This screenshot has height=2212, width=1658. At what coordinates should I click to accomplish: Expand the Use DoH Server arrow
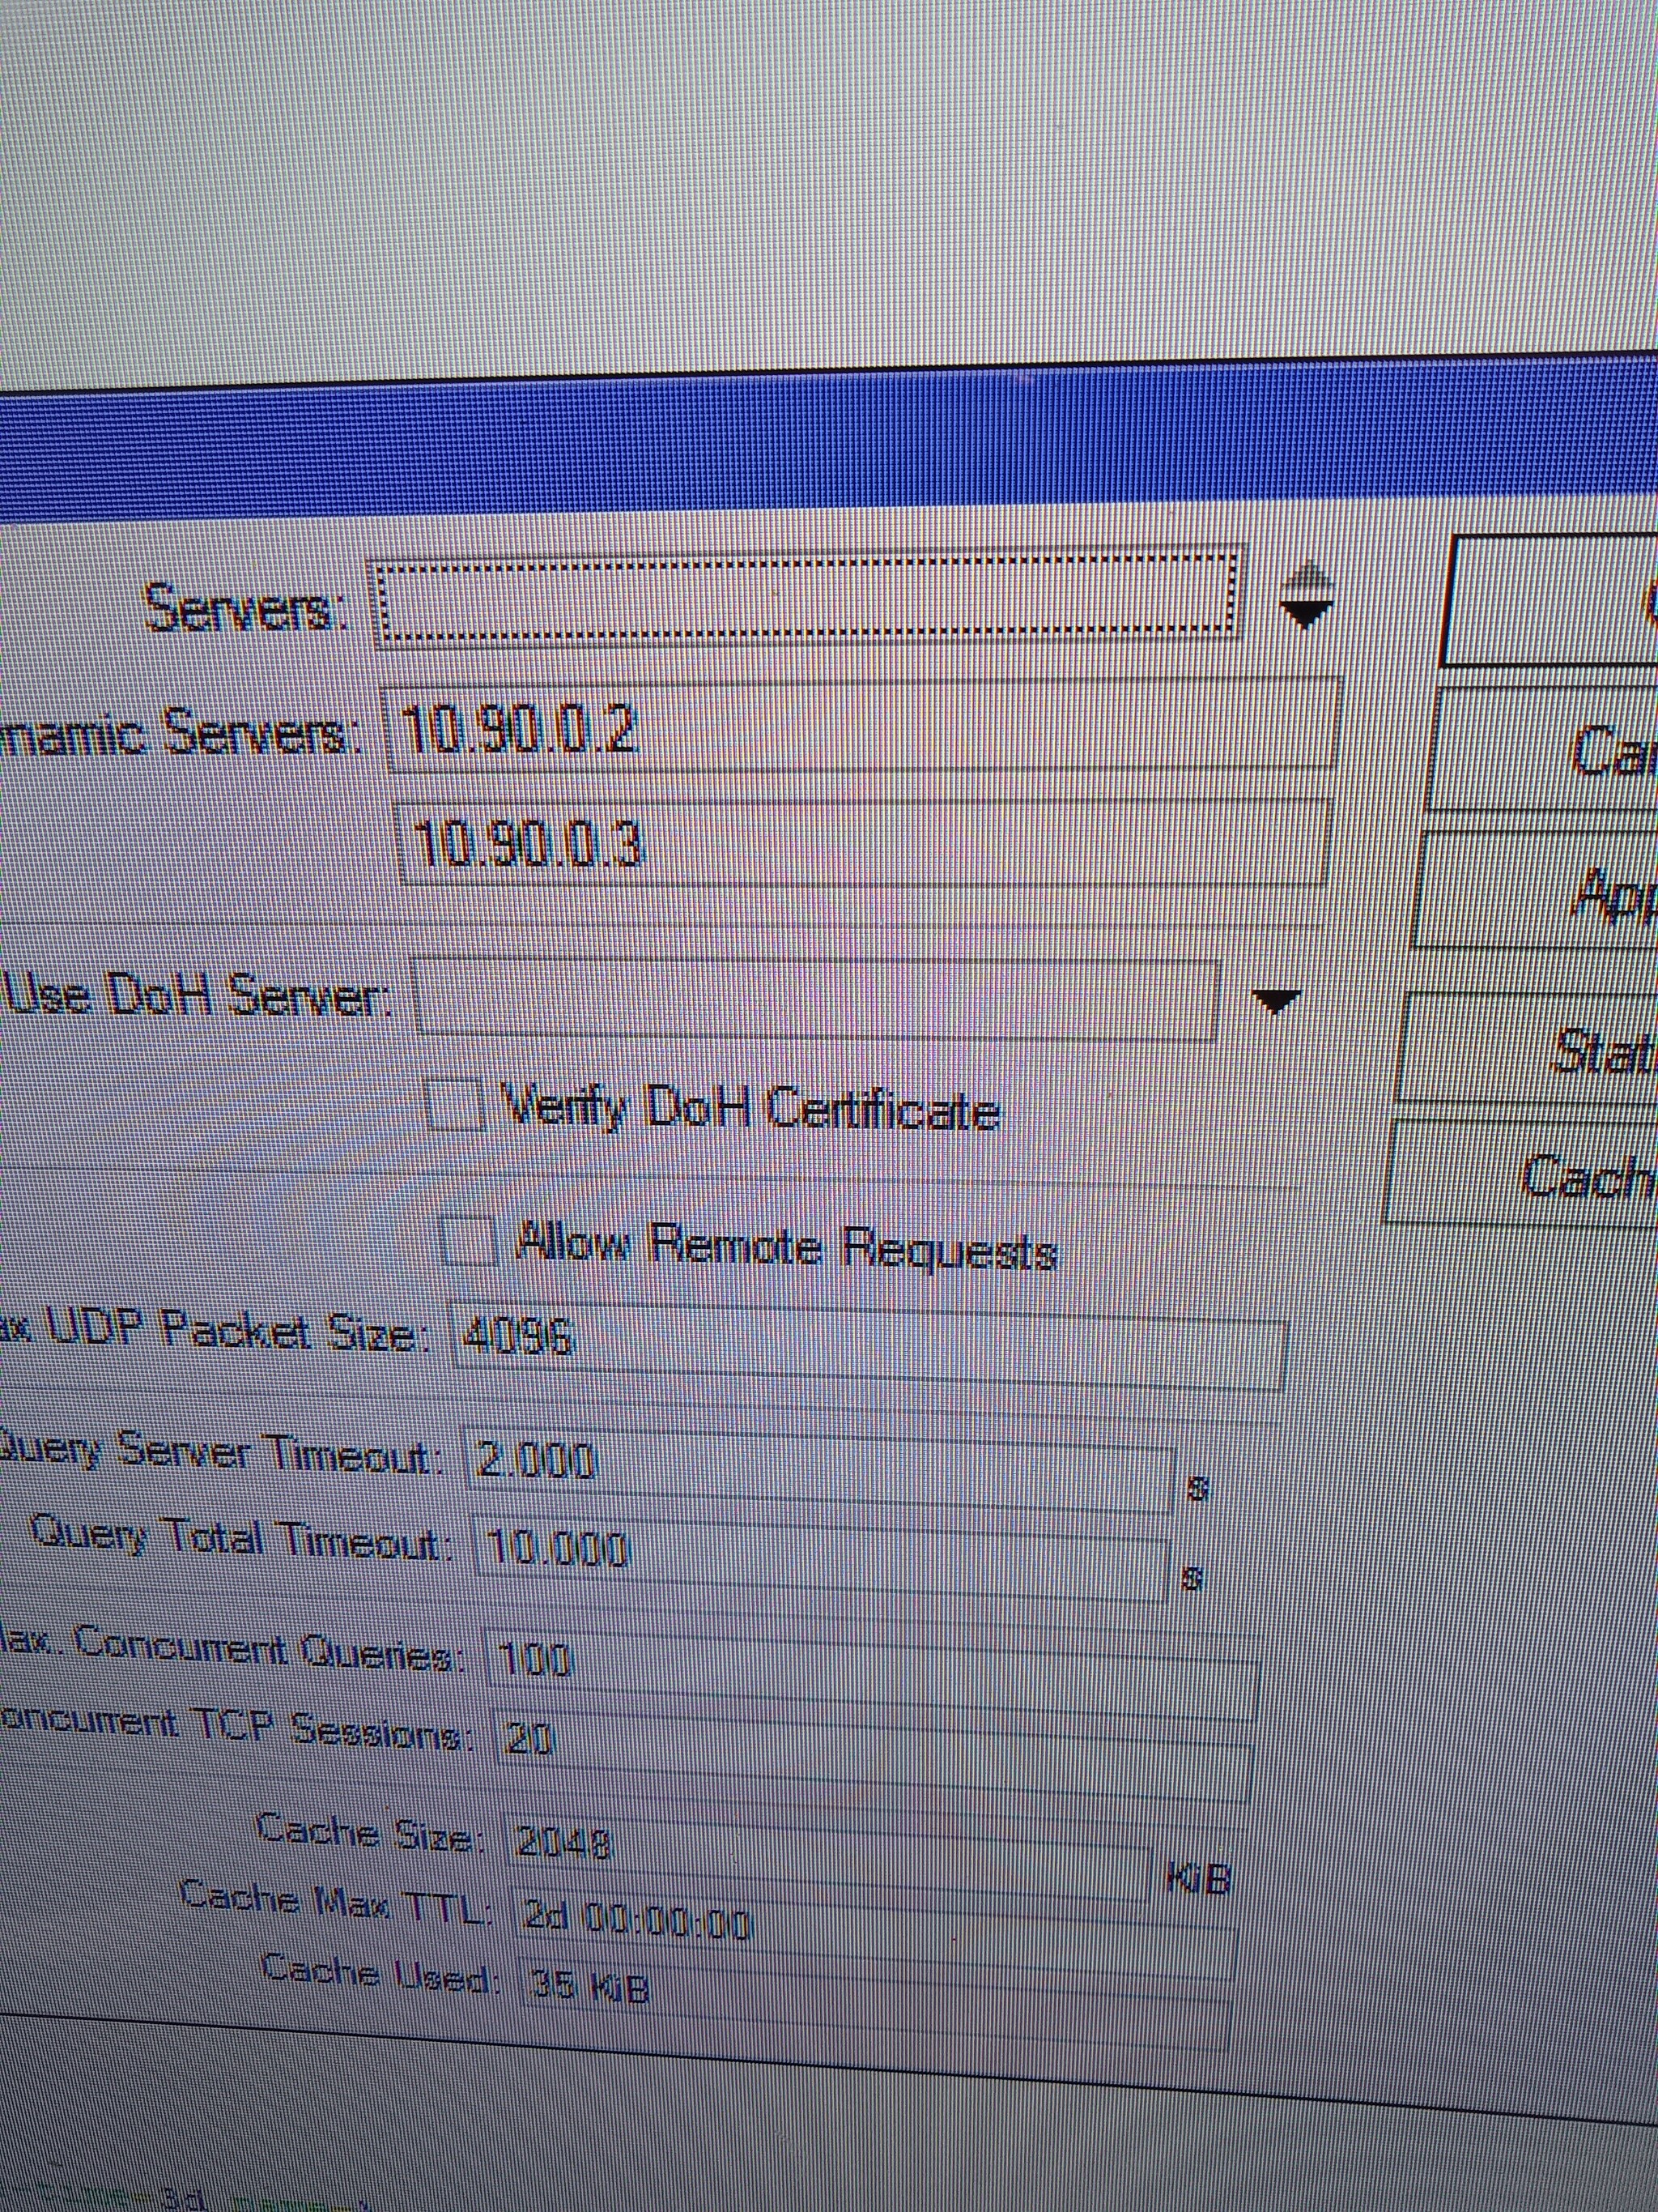pyautogui.click(x=1276, y=1000)
